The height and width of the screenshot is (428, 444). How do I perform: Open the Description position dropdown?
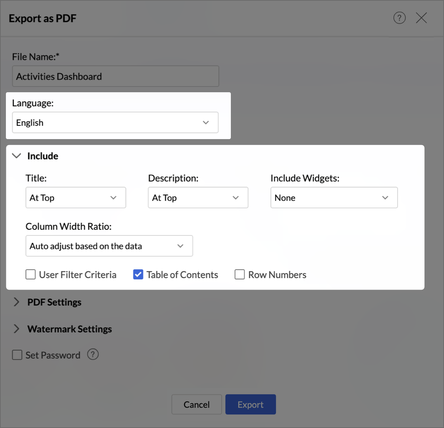click(x=198, y=198)
